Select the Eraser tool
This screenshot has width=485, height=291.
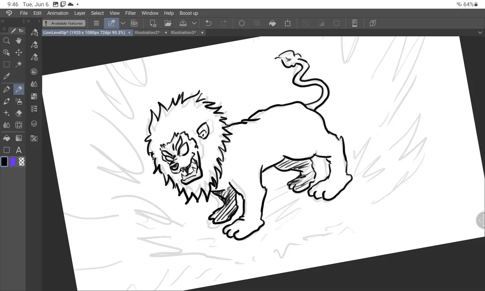19,113
